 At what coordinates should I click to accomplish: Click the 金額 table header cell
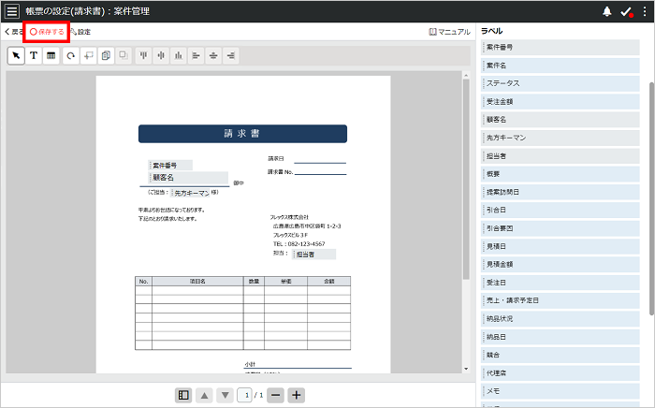329,281
